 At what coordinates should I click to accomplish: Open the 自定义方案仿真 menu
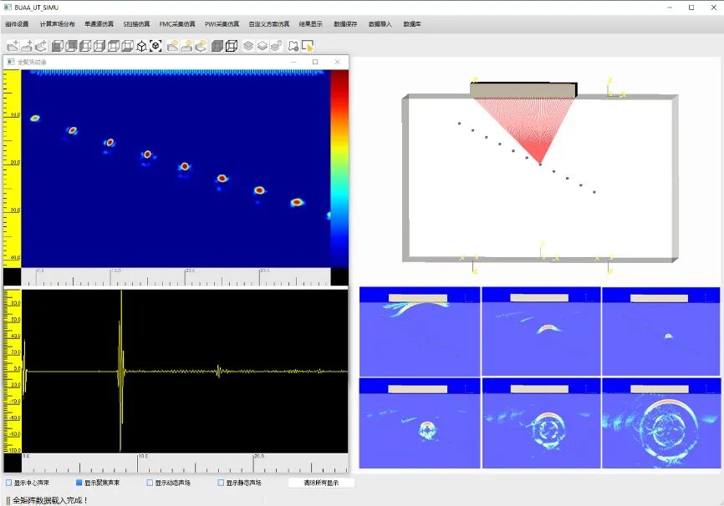point(269,24)
